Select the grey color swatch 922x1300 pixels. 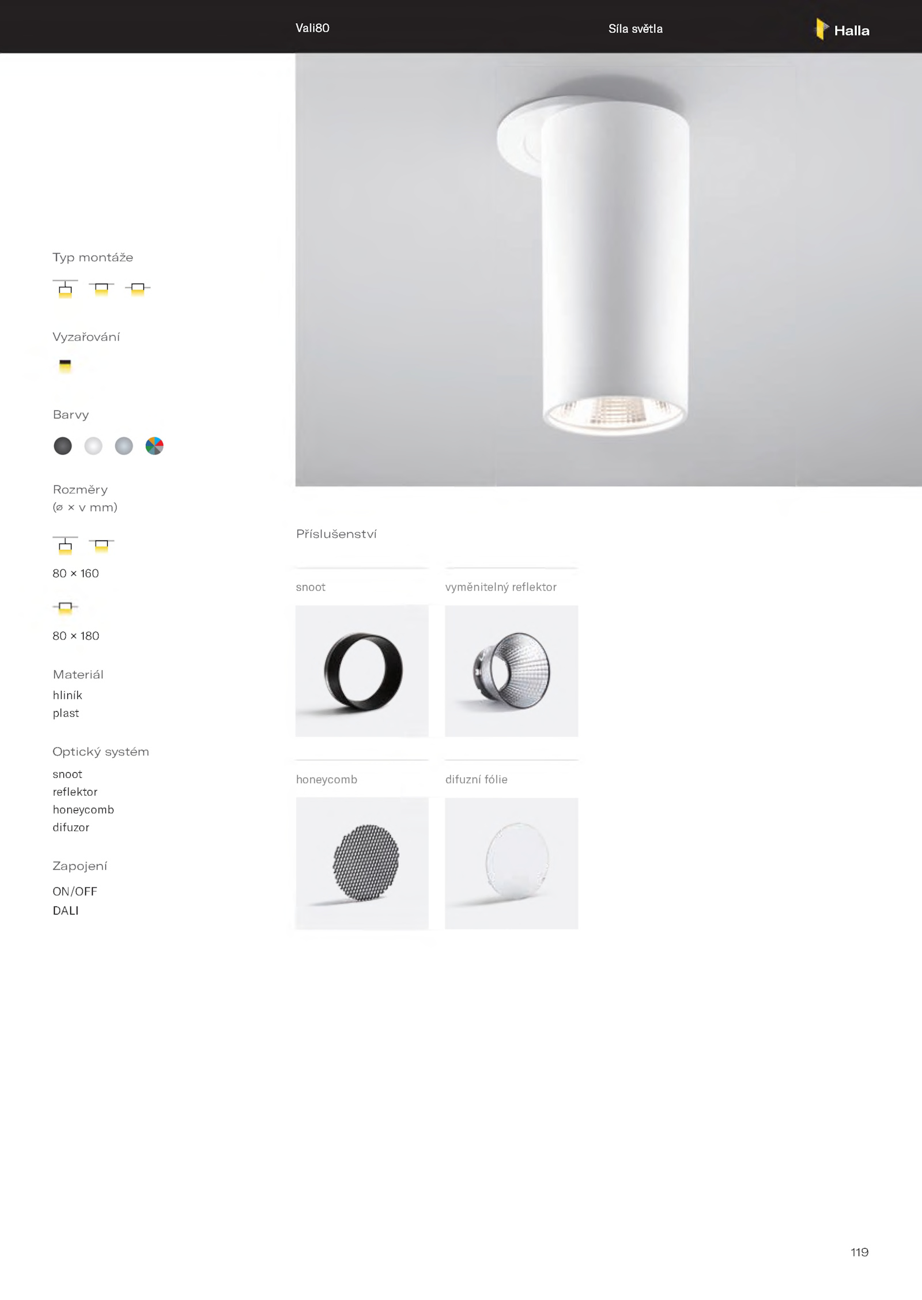(x=124, y=446)
